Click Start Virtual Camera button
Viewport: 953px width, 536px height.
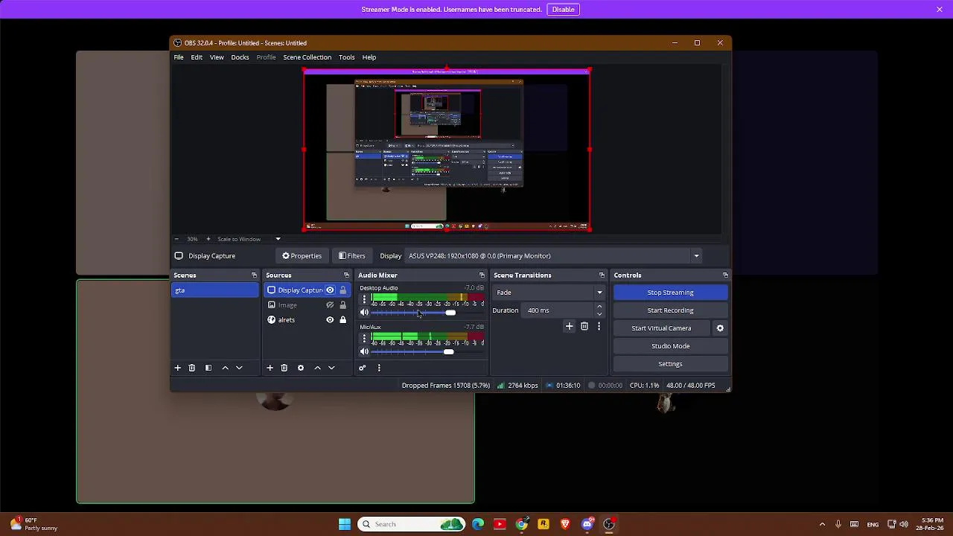661,328
